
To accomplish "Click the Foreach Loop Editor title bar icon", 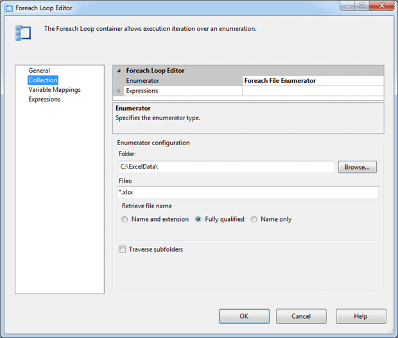I will coord(8,8).
